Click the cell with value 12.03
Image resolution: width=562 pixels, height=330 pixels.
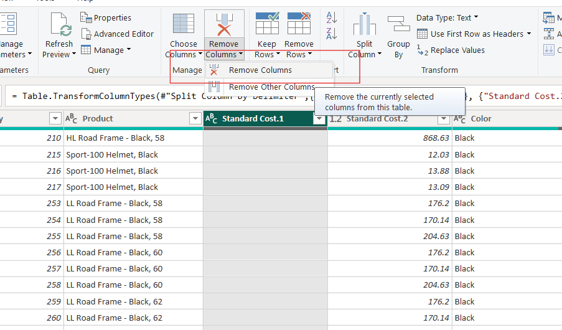click(x=390, y=154)
